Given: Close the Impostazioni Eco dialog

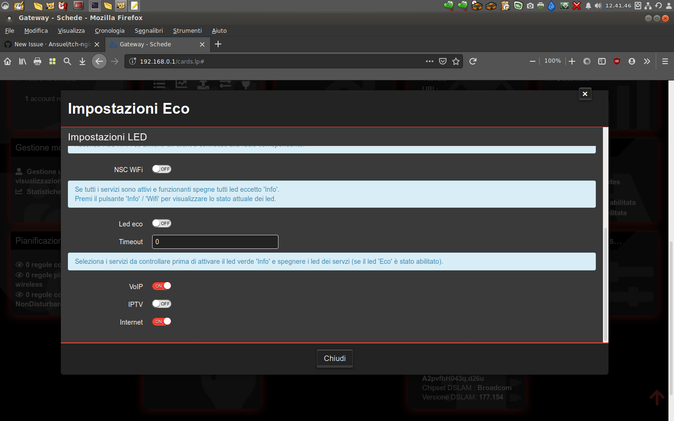Looking at the screenshot, I should (585, 94).
